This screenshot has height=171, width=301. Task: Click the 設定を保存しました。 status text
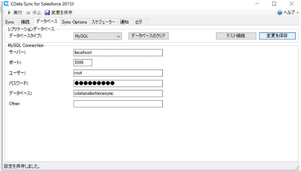click(x=22, y=166)
